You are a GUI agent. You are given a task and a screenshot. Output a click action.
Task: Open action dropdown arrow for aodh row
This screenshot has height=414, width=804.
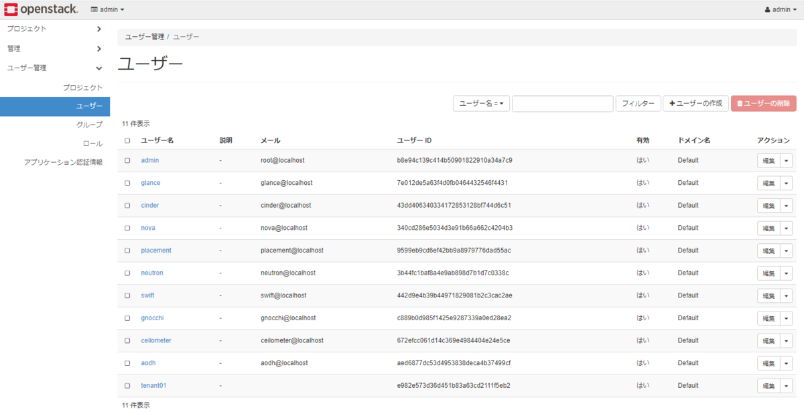click(x=787, y=364)
